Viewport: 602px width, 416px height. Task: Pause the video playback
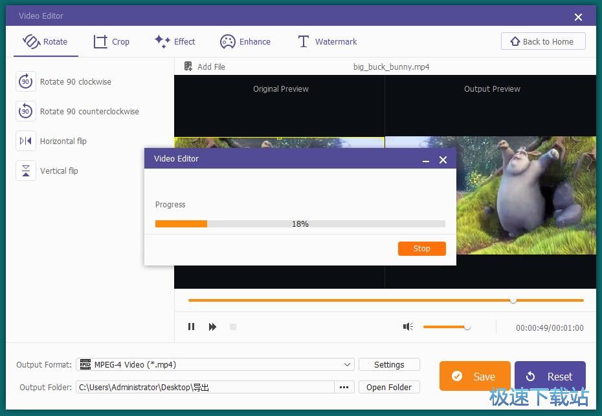[191, 327]
